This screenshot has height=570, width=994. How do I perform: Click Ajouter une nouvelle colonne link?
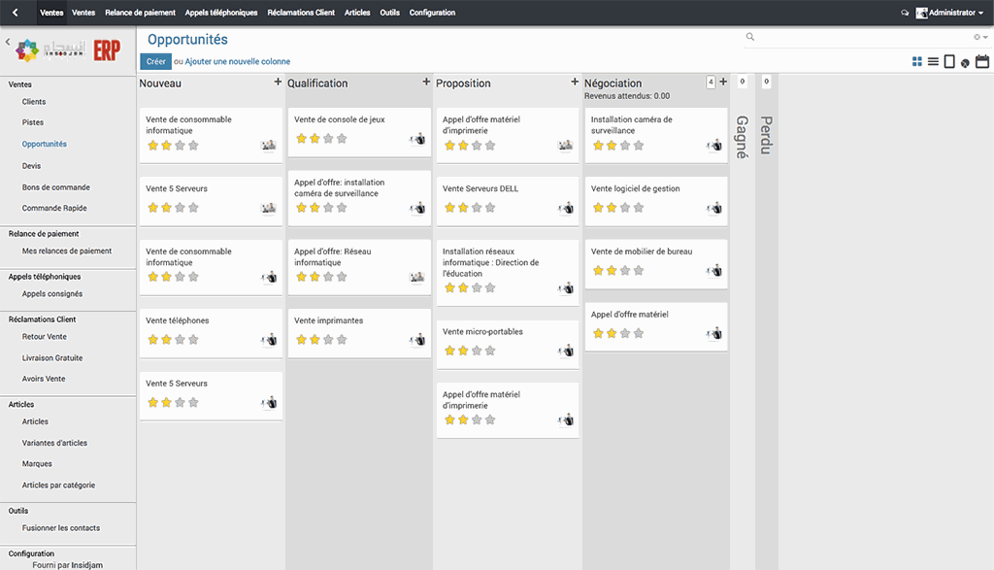[x=237, y=61]
